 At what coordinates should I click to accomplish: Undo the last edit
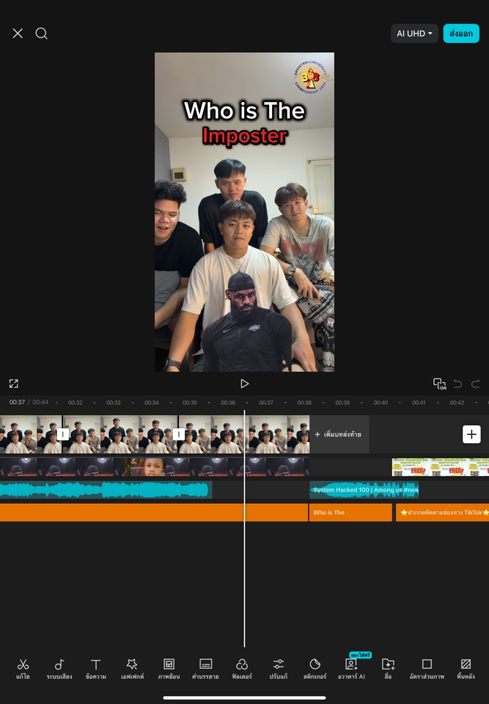[457, 384]
